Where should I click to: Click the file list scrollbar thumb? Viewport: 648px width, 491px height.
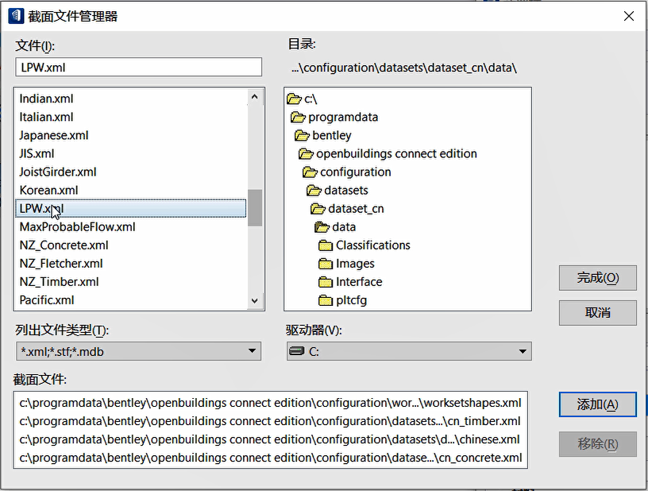255,208
